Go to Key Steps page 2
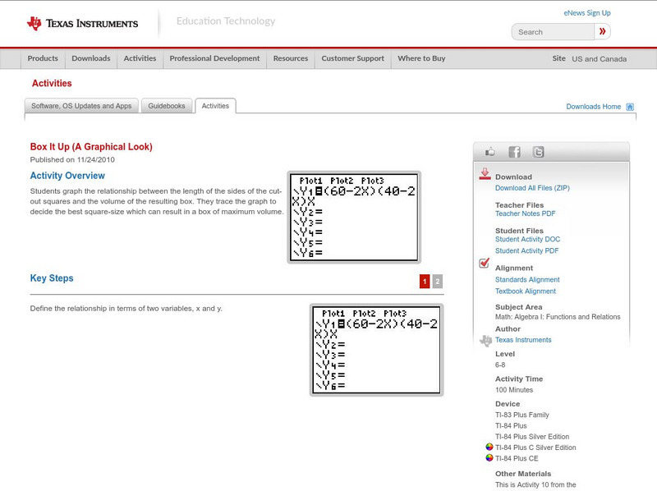Viewport: 657px width, 491px height. pyautogui.click(x=437, y=282)
